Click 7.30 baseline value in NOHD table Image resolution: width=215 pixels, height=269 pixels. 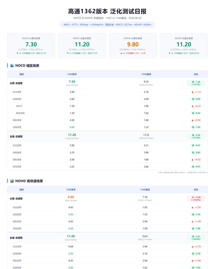point(145,197)
